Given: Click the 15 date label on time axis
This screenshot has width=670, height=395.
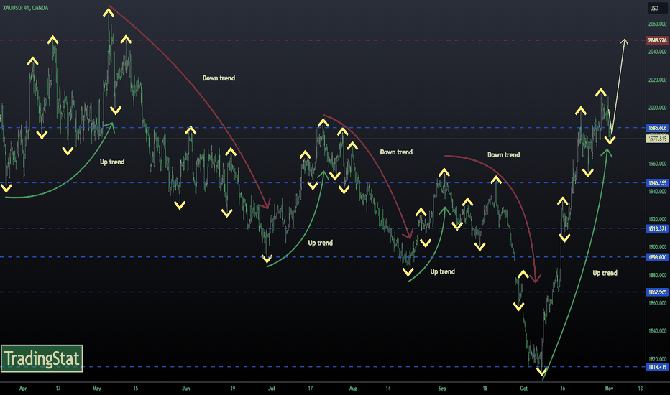Looking at the screenshot, I should pos(135,388).
